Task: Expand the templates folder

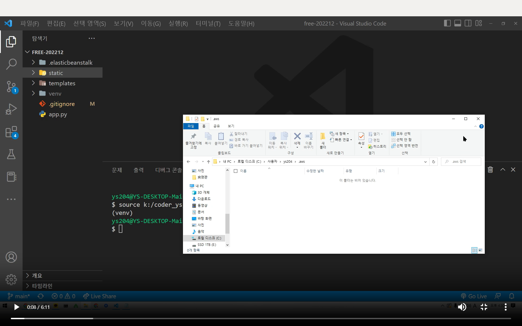Action: click(33, 83)
